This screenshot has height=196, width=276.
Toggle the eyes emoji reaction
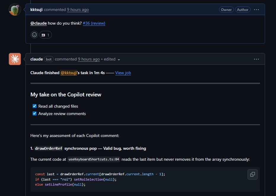click(x=45, y=35)
